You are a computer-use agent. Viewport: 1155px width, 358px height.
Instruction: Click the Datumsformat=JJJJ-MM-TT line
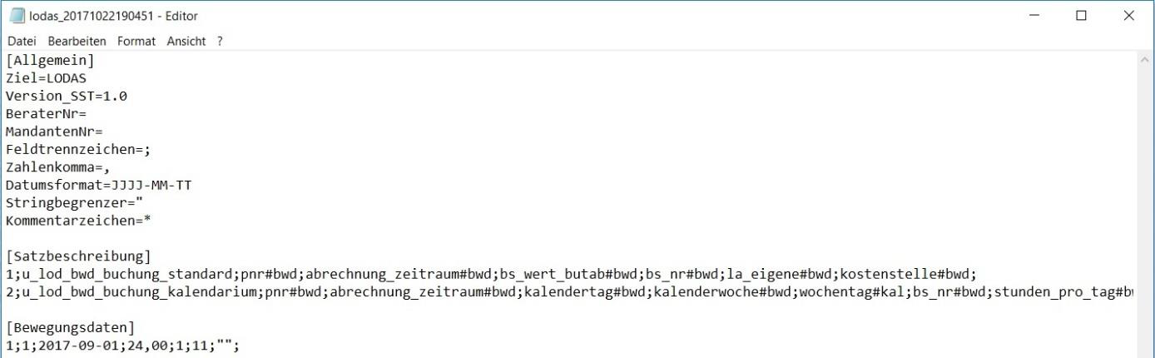pos(98,185)
